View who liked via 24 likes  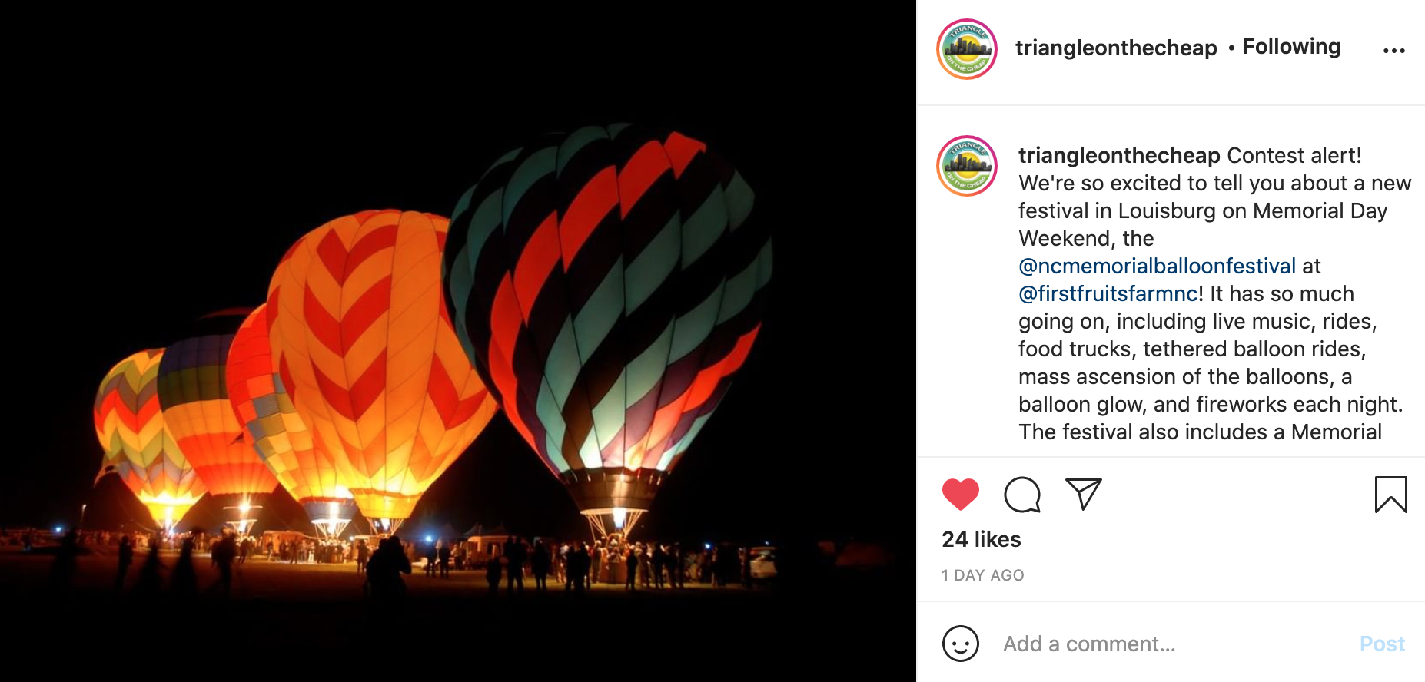tap(982, 539)
